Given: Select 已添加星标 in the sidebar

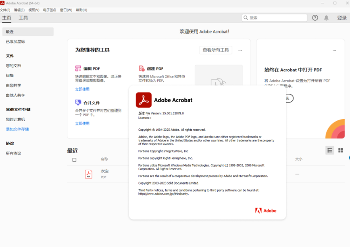Looking at the screenshot, I should click(15, 41).
